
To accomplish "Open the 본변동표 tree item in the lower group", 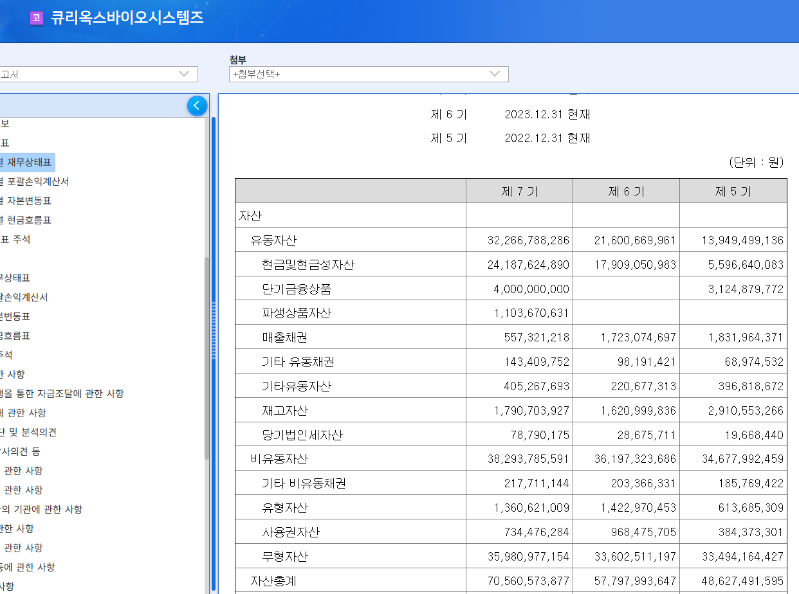I will 15,316.
